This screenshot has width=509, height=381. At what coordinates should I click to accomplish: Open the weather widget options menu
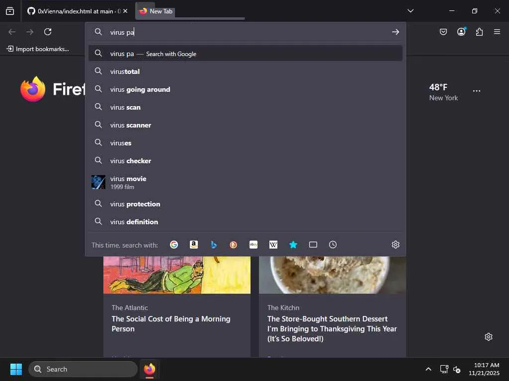click(x=477, y=91)
